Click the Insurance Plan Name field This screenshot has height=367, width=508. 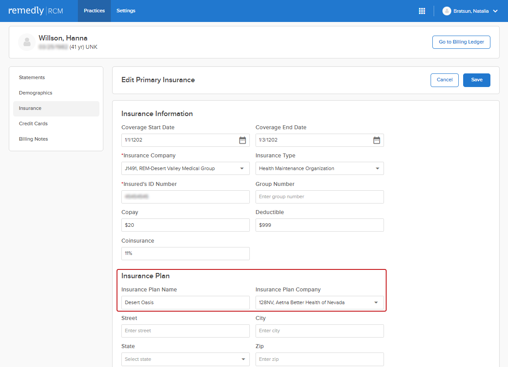[x=185, y=302]
